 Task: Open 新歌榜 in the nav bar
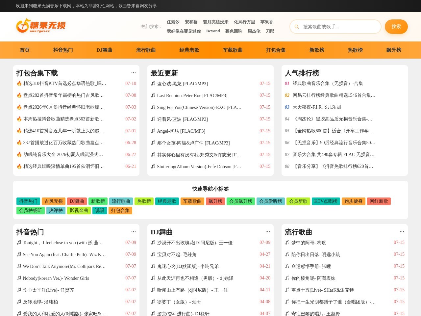pyautogui.click(x=317, y=50)
